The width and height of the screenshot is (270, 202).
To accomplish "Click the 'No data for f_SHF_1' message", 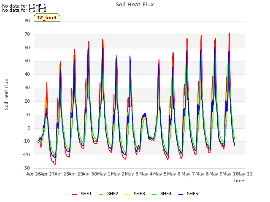I will pyautogui.click(x=24, y=6).
